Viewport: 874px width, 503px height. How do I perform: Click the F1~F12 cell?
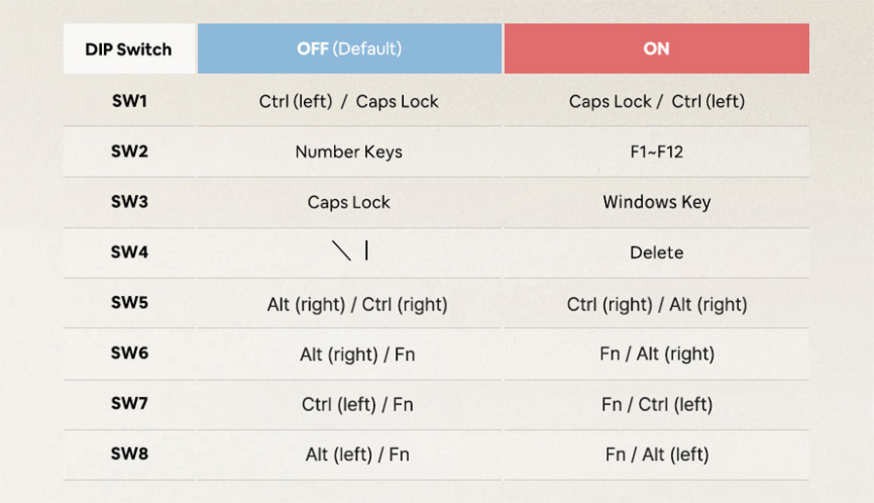coord(656,151)
